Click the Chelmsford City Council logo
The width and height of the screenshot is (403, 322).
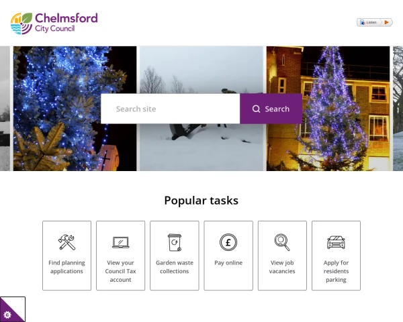(x=54, y=23)
